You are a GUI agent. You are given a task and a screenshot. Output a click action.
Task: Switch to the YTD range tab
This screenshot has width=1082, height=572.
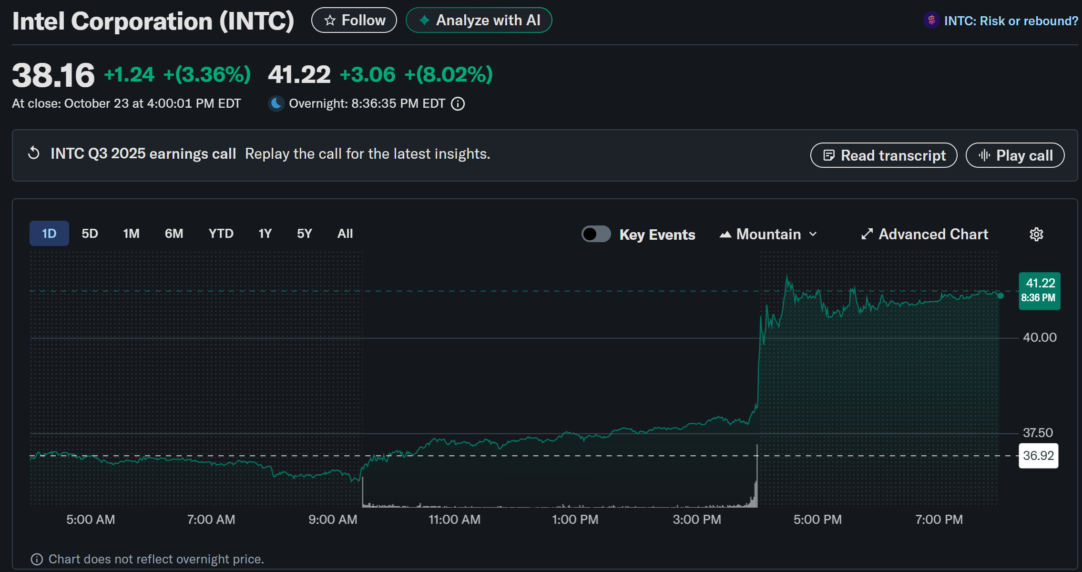click(x=221, y=234)
